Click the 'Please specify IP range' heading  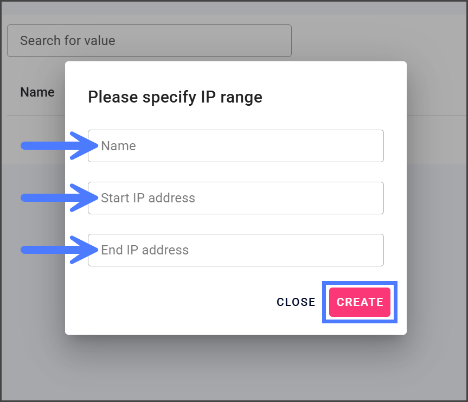tap(175, 97)
